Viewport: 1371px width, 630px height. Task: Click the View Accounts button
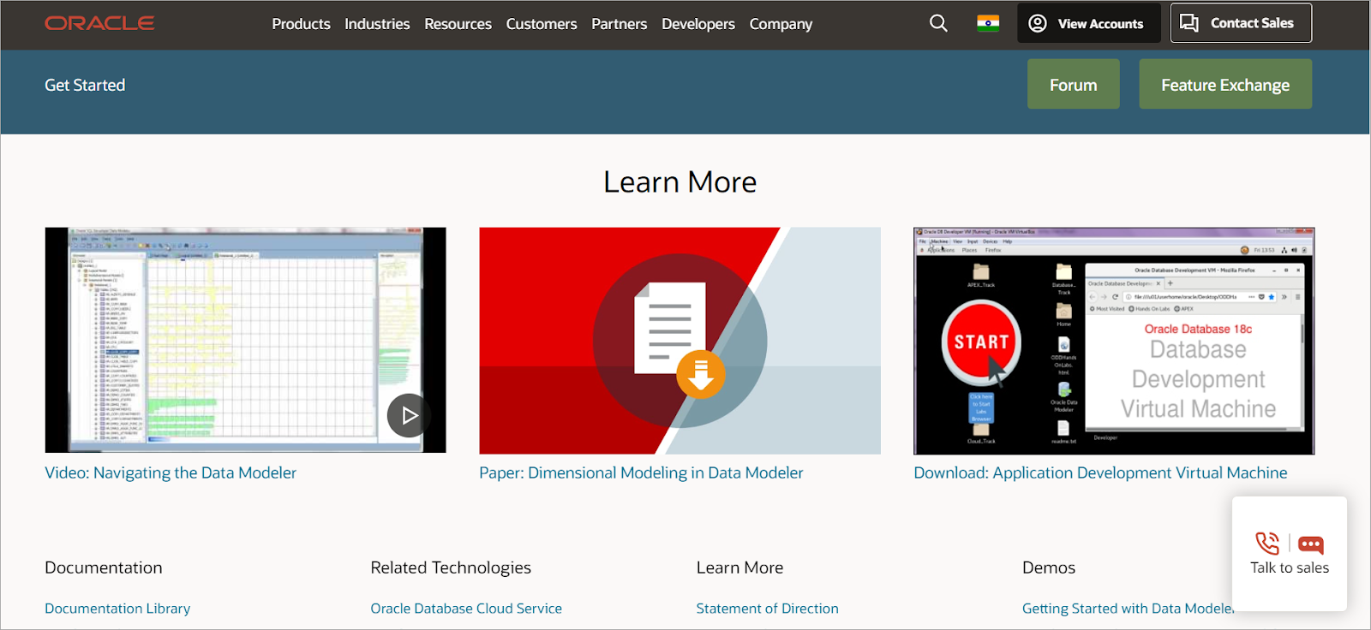pyautogui.click(x=1089, y=23)
